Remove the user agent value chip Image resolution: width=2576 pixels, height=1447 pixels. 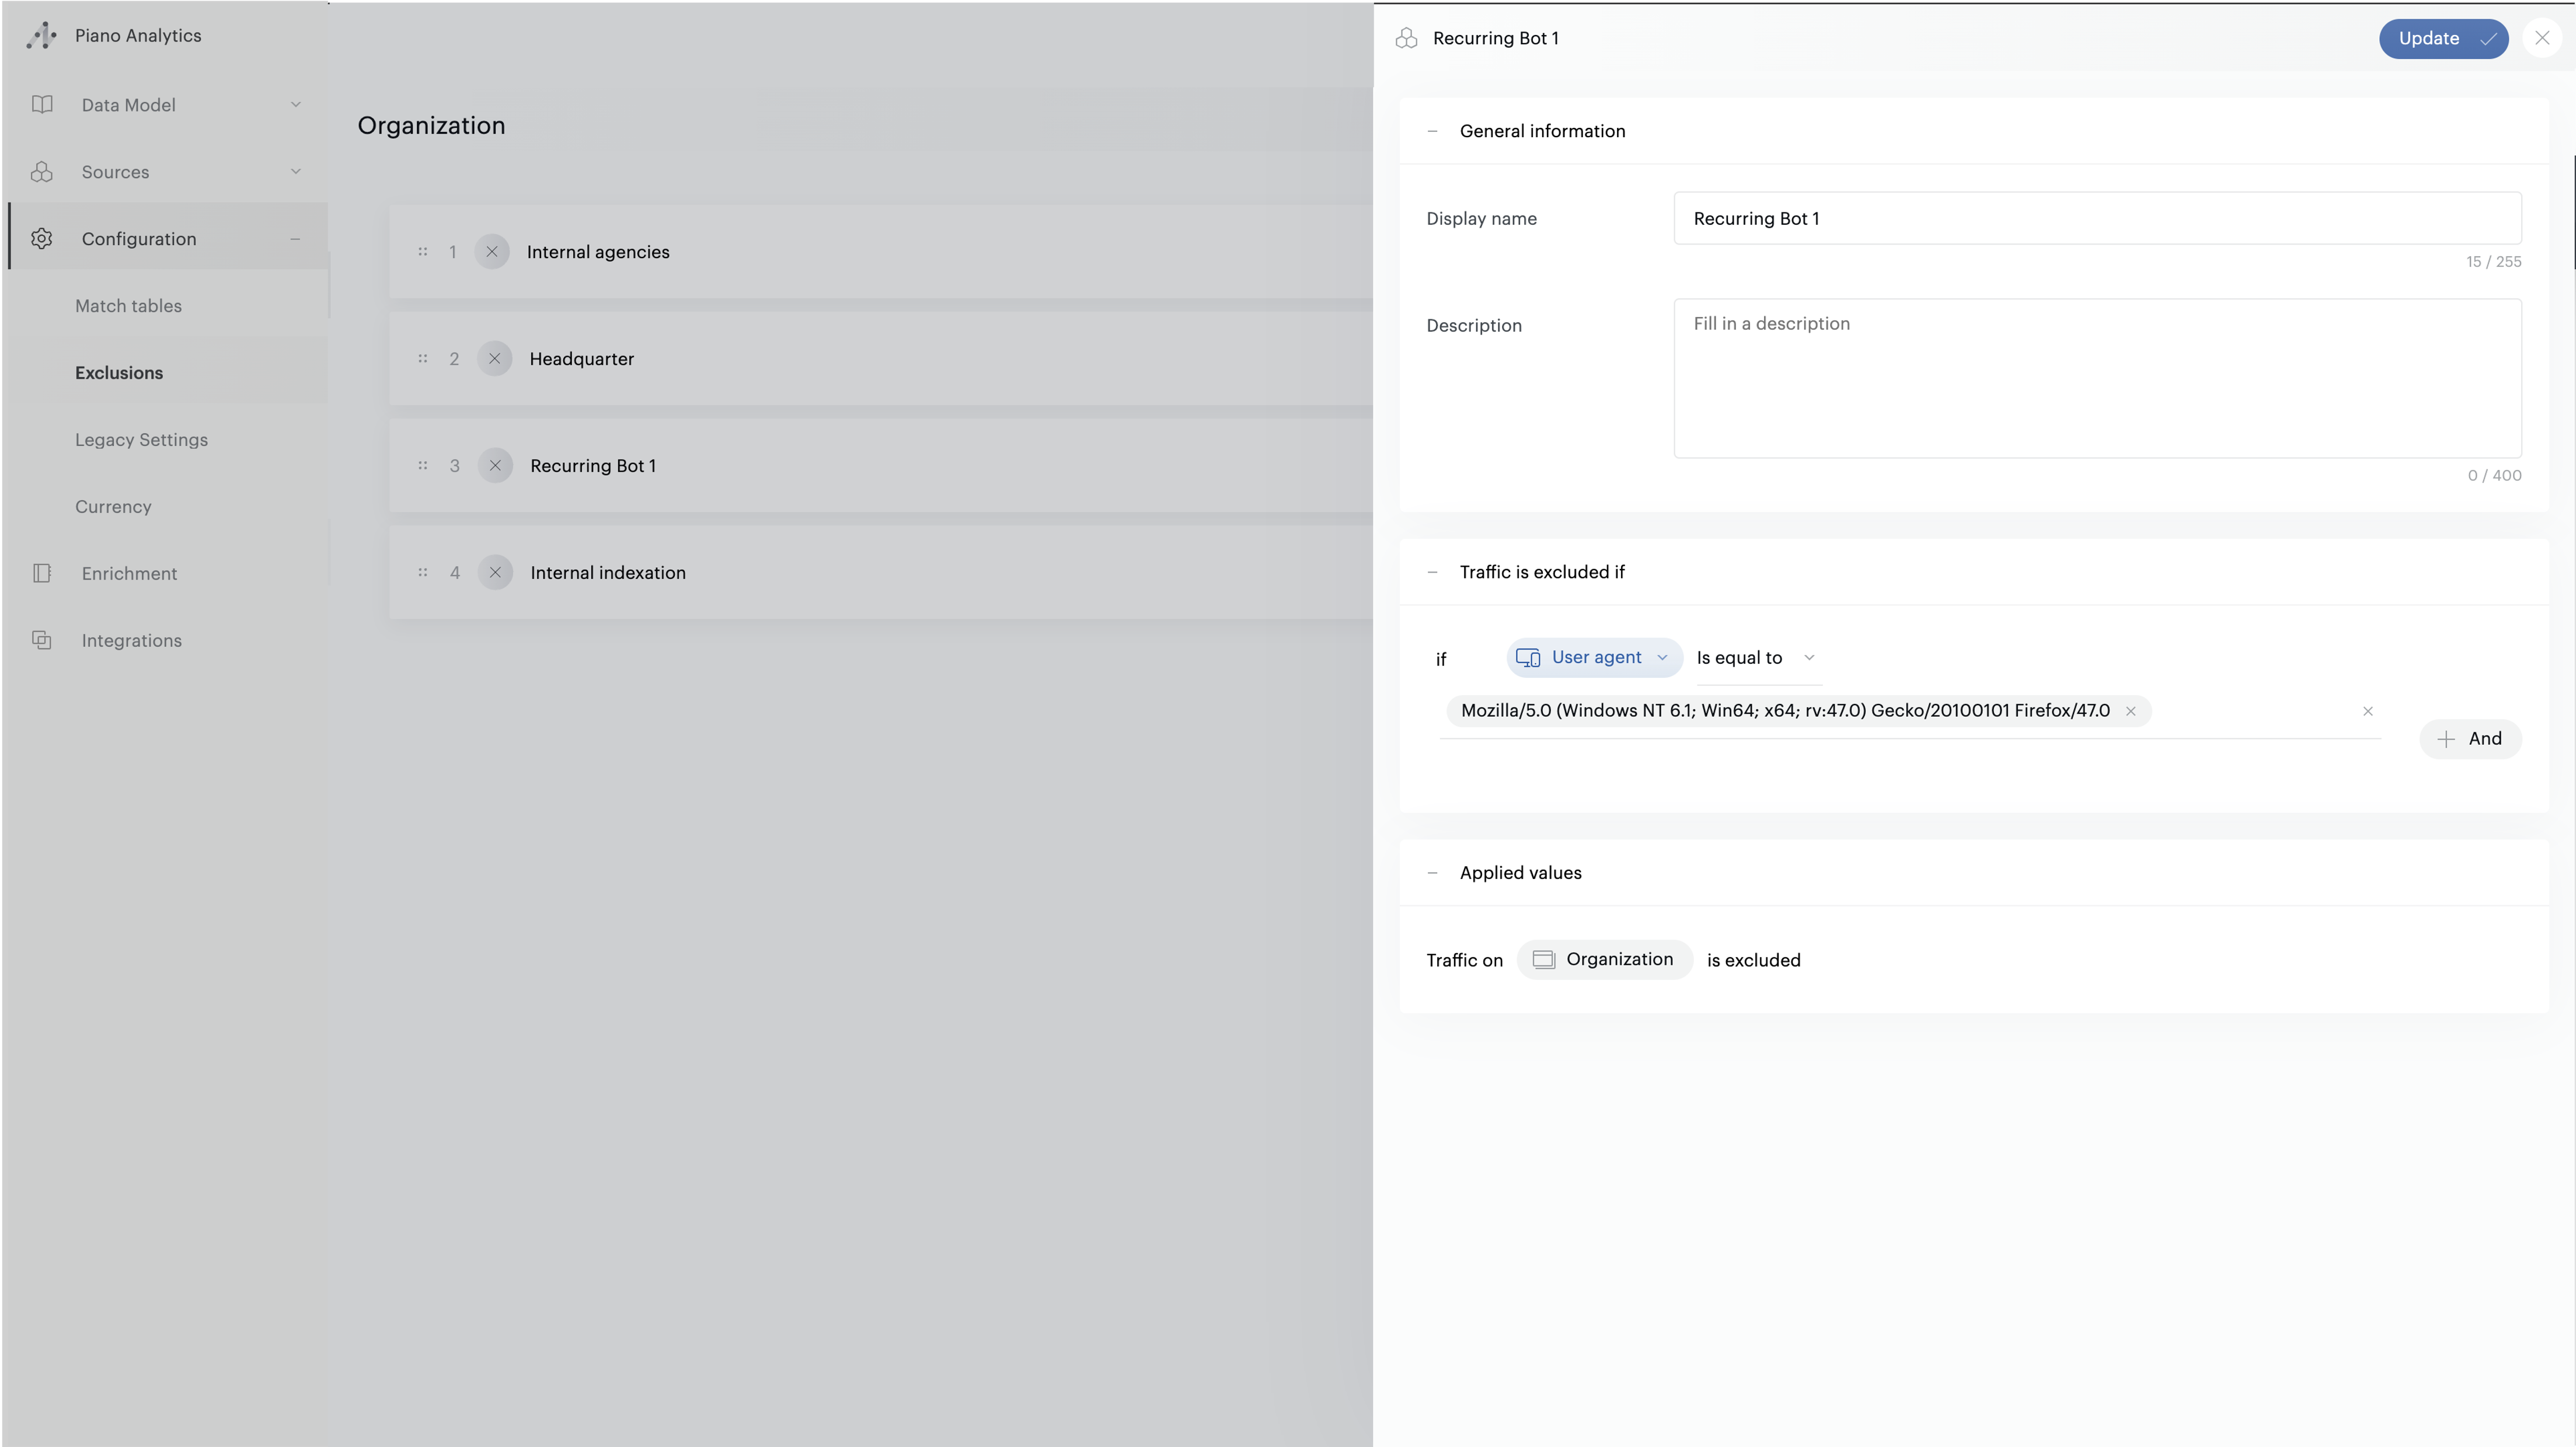2130,711
